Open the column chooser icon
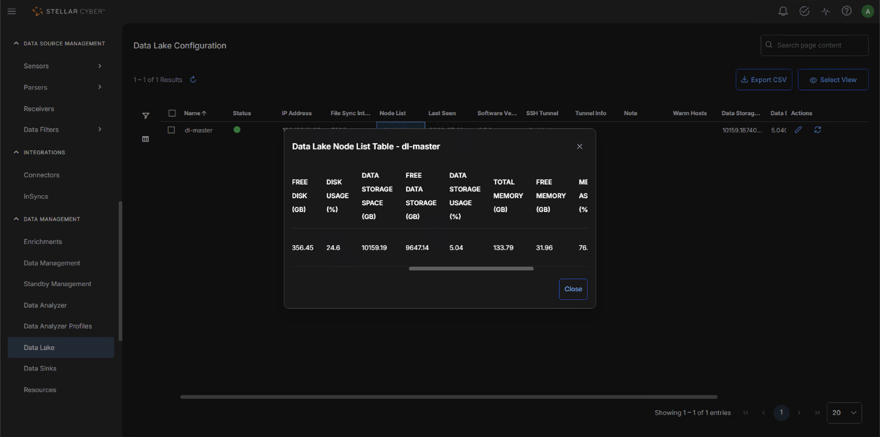The width and height of the screenshot is (880, 437). click(145, 139)
